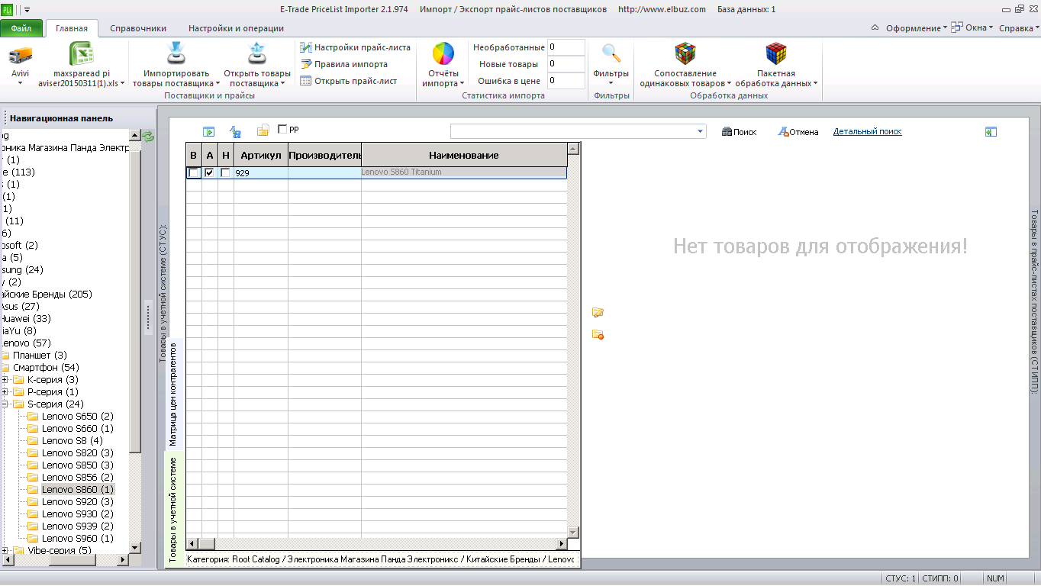This screenshot has height=586, width=1041.
Task: Open the maxsparead Excel price-list icon
Action: [x=82, y=55]
